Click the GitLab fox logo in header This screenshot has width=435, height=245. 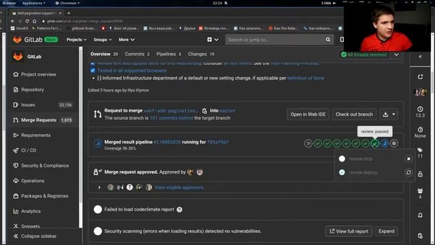coord(17,39)
